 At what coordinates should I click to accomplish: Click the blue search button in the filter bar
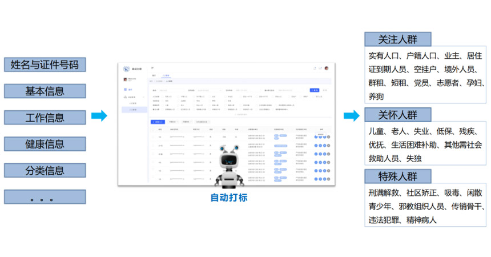pos(314,90)
